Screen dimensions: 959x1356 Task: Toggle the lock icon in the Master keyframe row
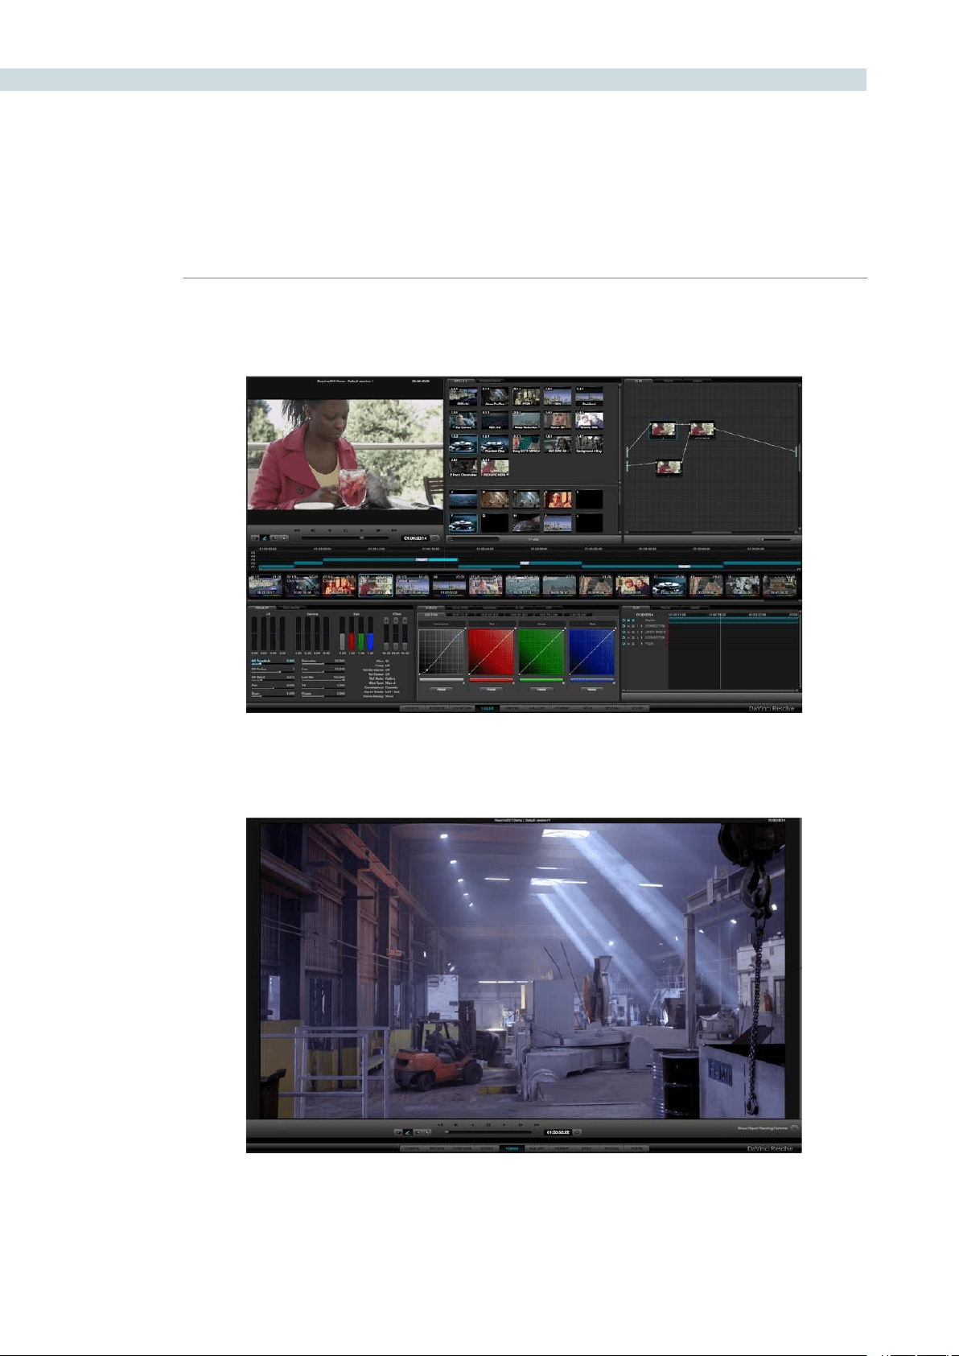(630, 620)
